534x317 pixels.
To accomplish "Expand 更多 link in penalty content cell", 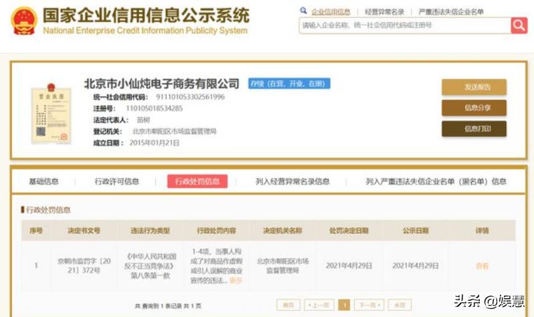I will tap(236, 281).
